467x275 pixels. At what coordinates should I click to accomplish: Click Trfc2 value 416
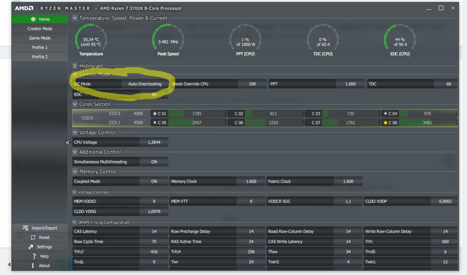pos(154,252)
